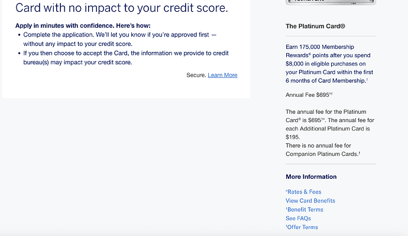Open View Card Benefits link

[x=310, y=201]
